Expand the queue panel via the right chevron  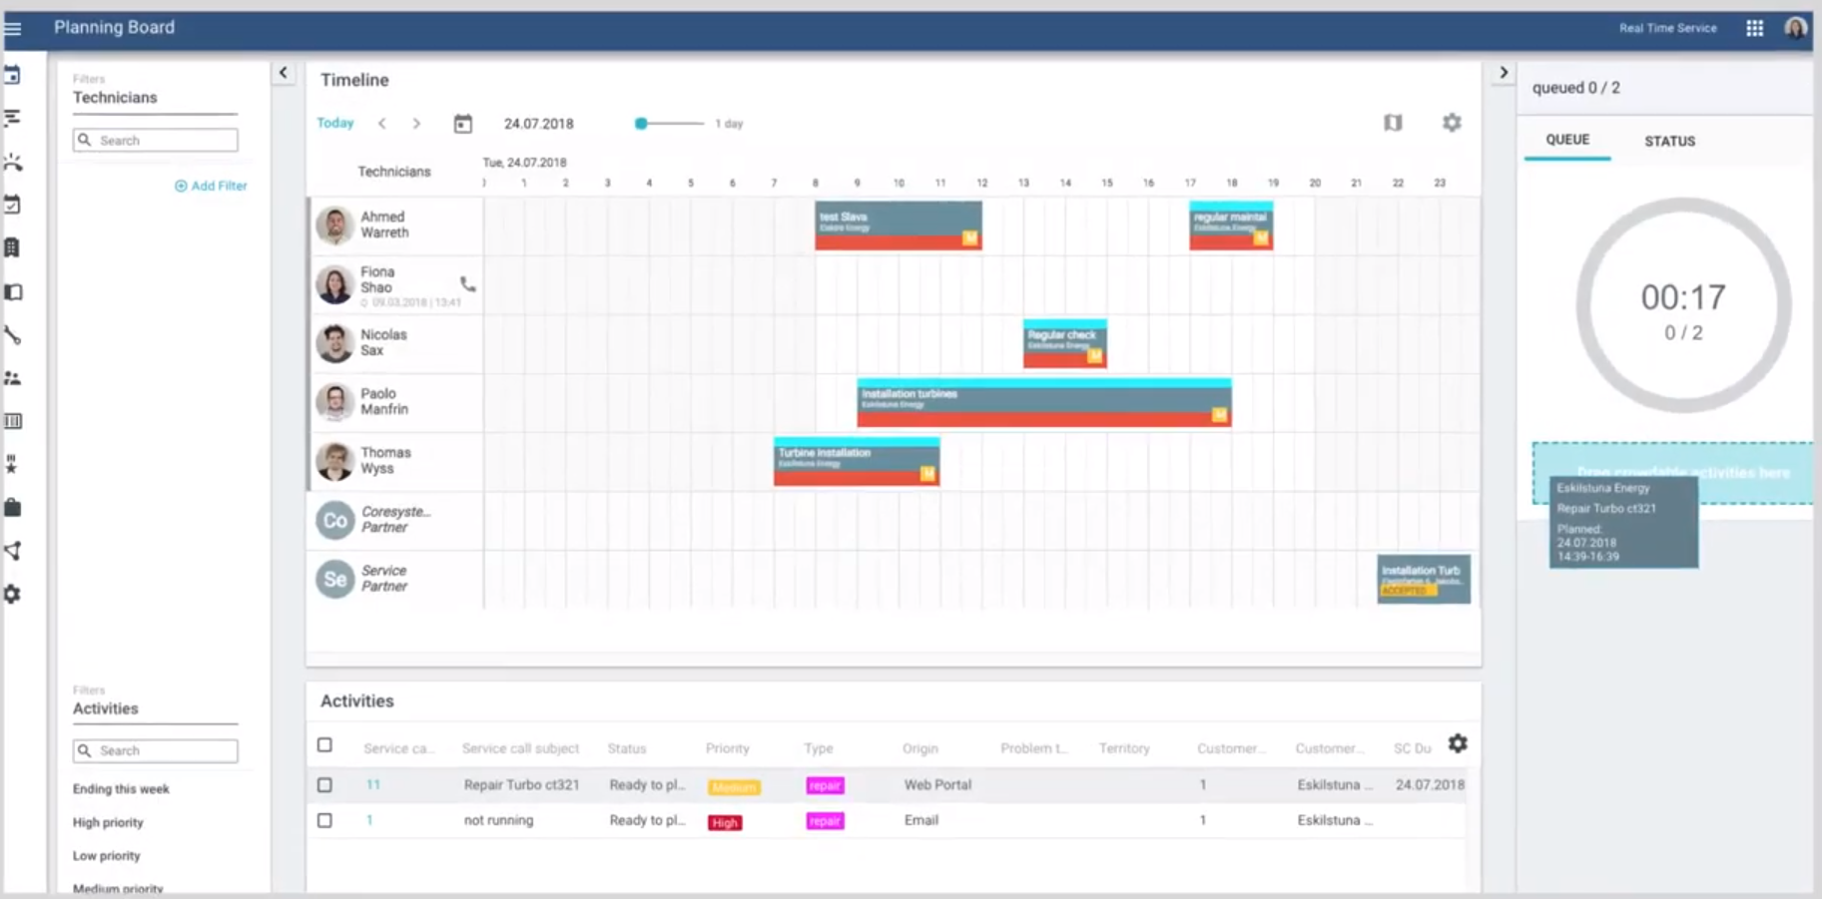point(1504,72)
